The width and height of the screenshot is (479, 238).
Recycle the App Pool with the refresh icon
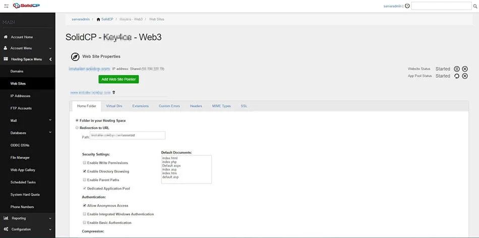click(457, 76)
